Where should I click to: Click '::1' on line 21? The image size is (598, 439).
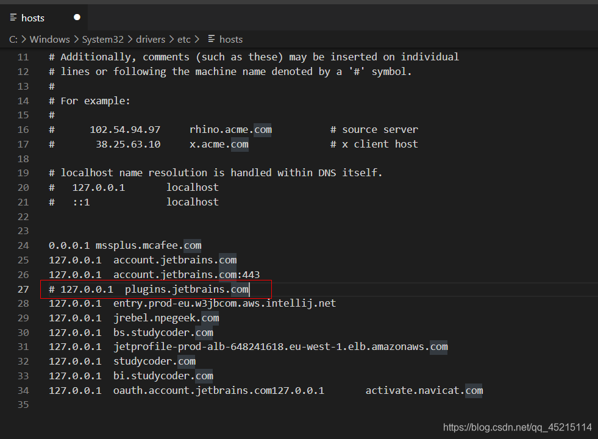tap(81, 202)
